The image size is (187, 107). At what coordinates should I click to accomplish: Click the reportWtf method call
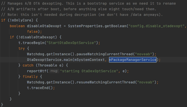tap(37, 71)
